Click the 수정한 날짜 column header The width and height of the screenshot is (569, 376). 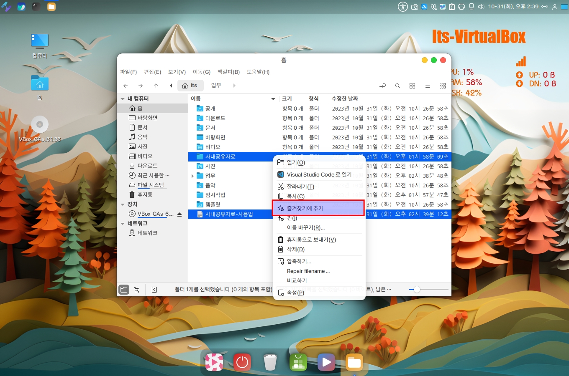click(345, 98)
